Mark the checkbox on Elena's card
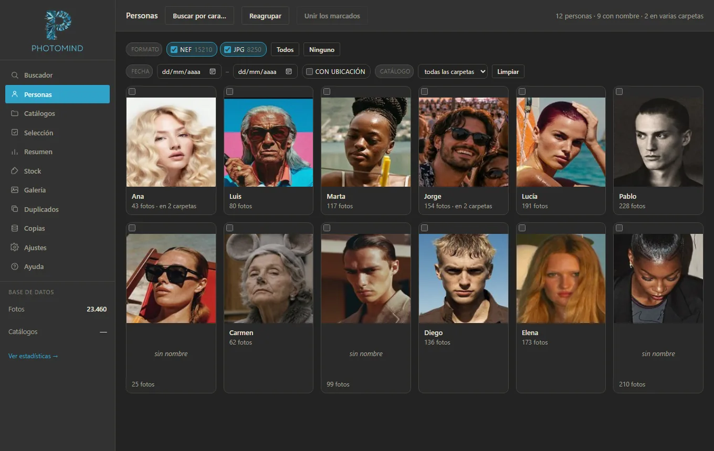This screenshot has height=451, width=714. tap(522, 228)
